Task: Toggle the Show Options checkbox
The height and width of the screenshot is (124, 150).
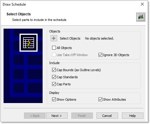Action: (x=54, y=99)
